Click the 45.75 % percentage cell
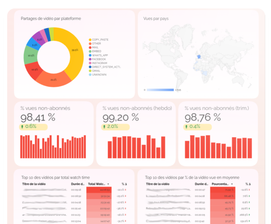271x224 pixels. coord(223,202)
